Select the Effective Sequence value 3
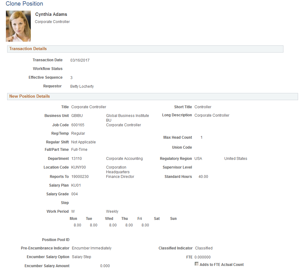 71,77
